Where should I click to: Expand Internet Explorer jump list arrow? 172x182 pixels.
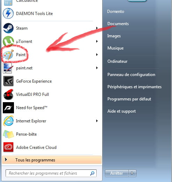pos(97,121)
